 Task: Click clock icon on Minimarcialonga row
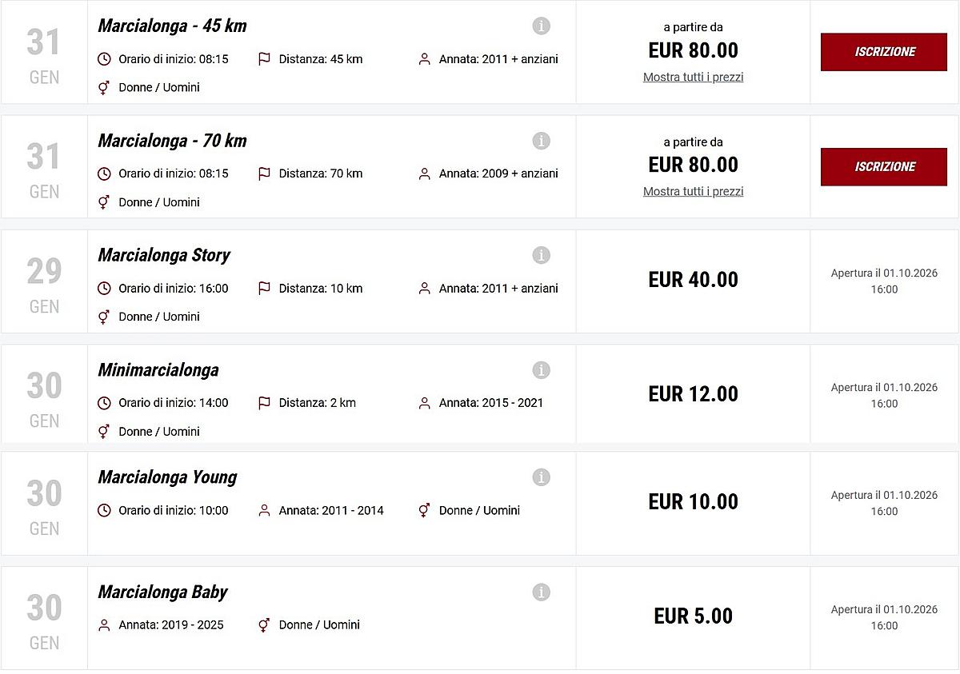104,403
